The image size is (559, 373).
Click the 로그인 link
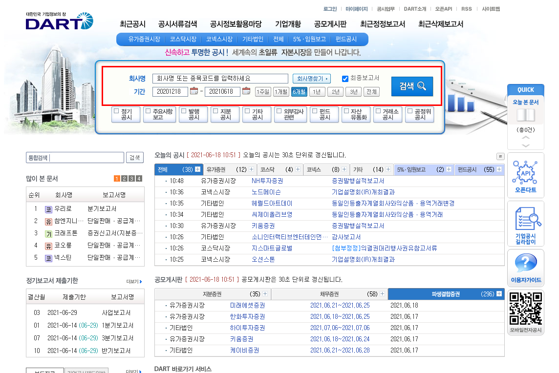pos(330,9)
